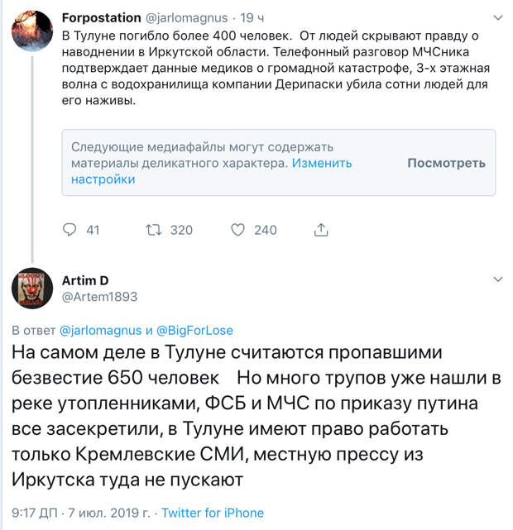The image size is (513, 530).
Task: Open @BigForLose mention in reply line
Action: pyautogui.click(x=194, y=330)
